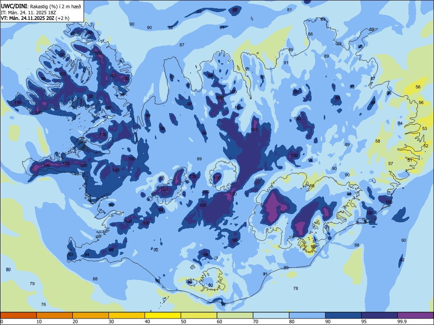Click the '(+2 h)' forecast offset text
Viewport: 434px width, 325px height.
point(62,18)
